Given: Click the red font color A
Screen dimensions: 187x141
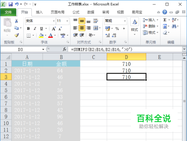Looking at the screenshot, I should pos(50,35).
